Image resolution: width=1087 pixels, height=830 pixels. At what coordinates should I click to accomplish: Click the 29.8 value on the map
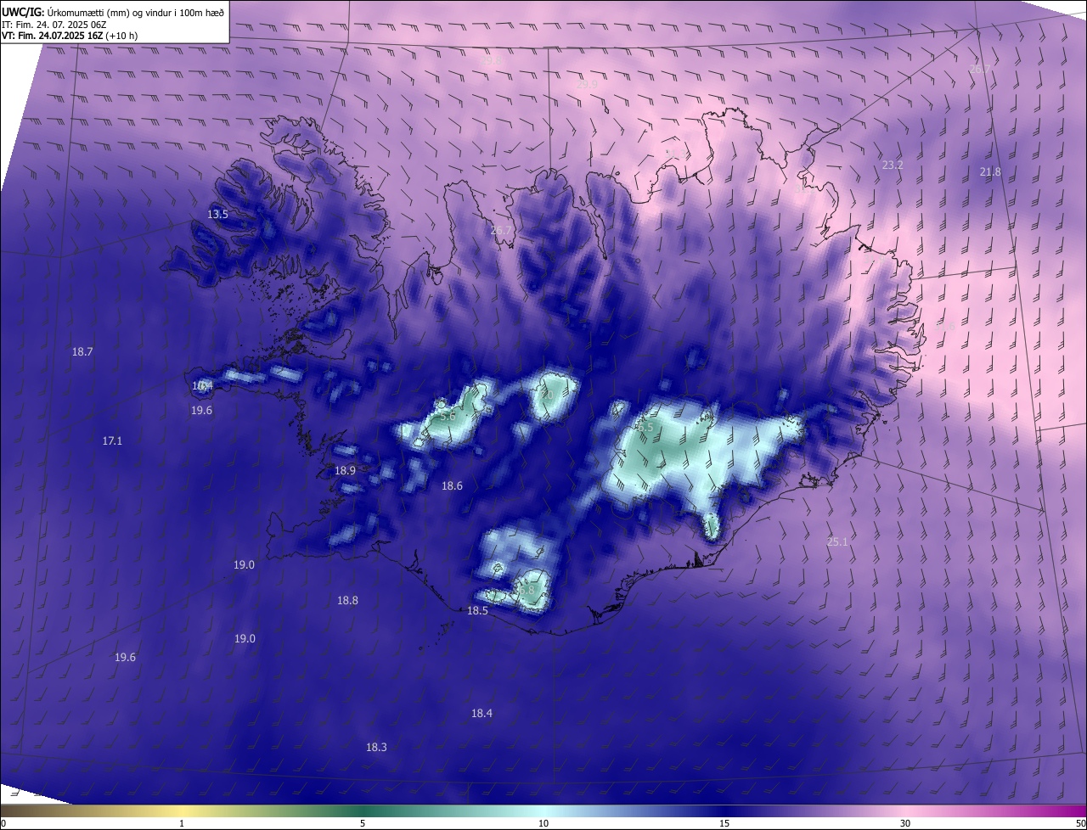tap(493, 61)
